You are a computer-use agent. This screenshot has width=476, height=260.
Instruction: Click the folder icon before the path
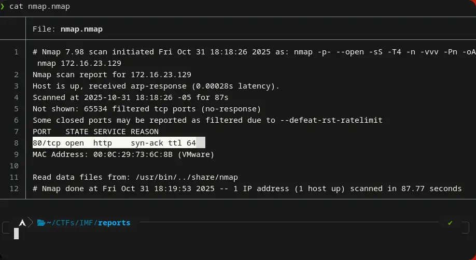point(41,223)
